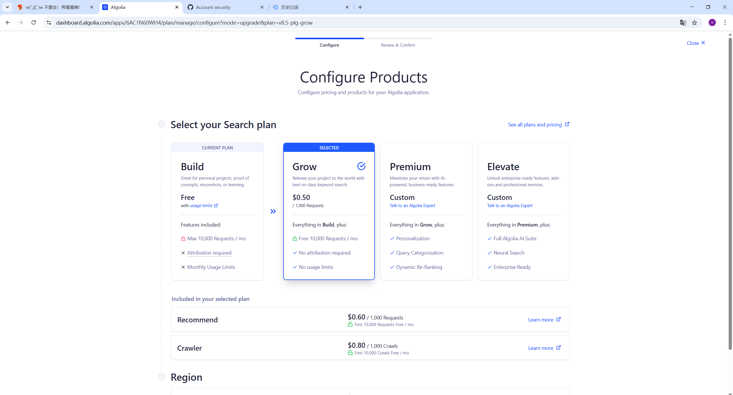The height and width of the screenshot is (395, 733).
Task: Close the Algolia tab
Action: [x=177, y=7]
